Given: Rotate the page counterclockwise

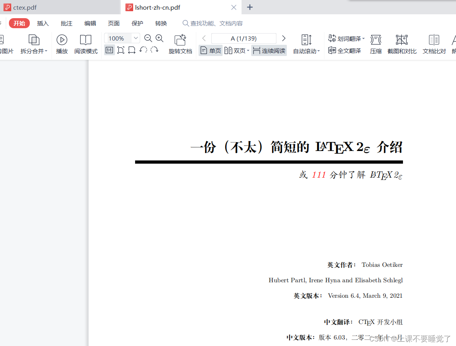Looking at the screenshot, I should tap(143, 50).
